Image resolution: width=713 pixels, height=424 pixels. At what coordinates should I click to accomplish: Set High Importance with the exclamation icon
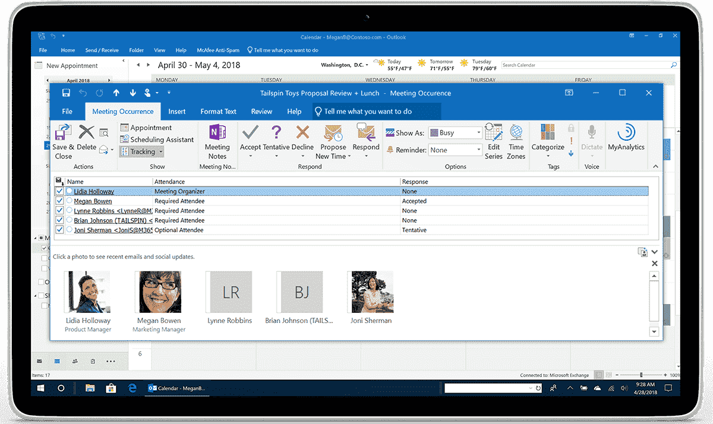(571, 141)
